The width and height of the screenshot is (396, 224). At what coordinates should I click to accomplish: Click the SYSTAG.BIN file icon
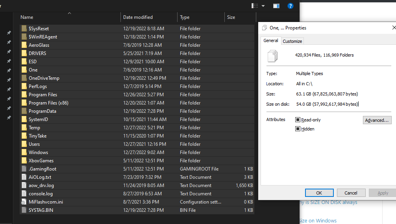pos(24,210)
